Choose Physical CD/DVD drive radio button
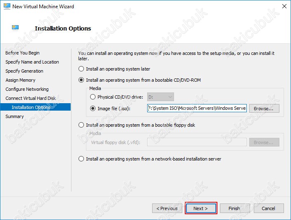Screen dimensions: 291x220 93,97
